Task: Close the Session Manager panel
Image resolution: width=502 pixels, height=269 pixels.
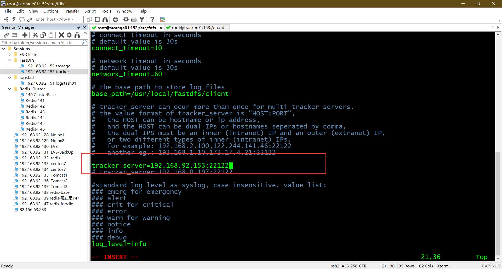Action: tap(84, 27)
